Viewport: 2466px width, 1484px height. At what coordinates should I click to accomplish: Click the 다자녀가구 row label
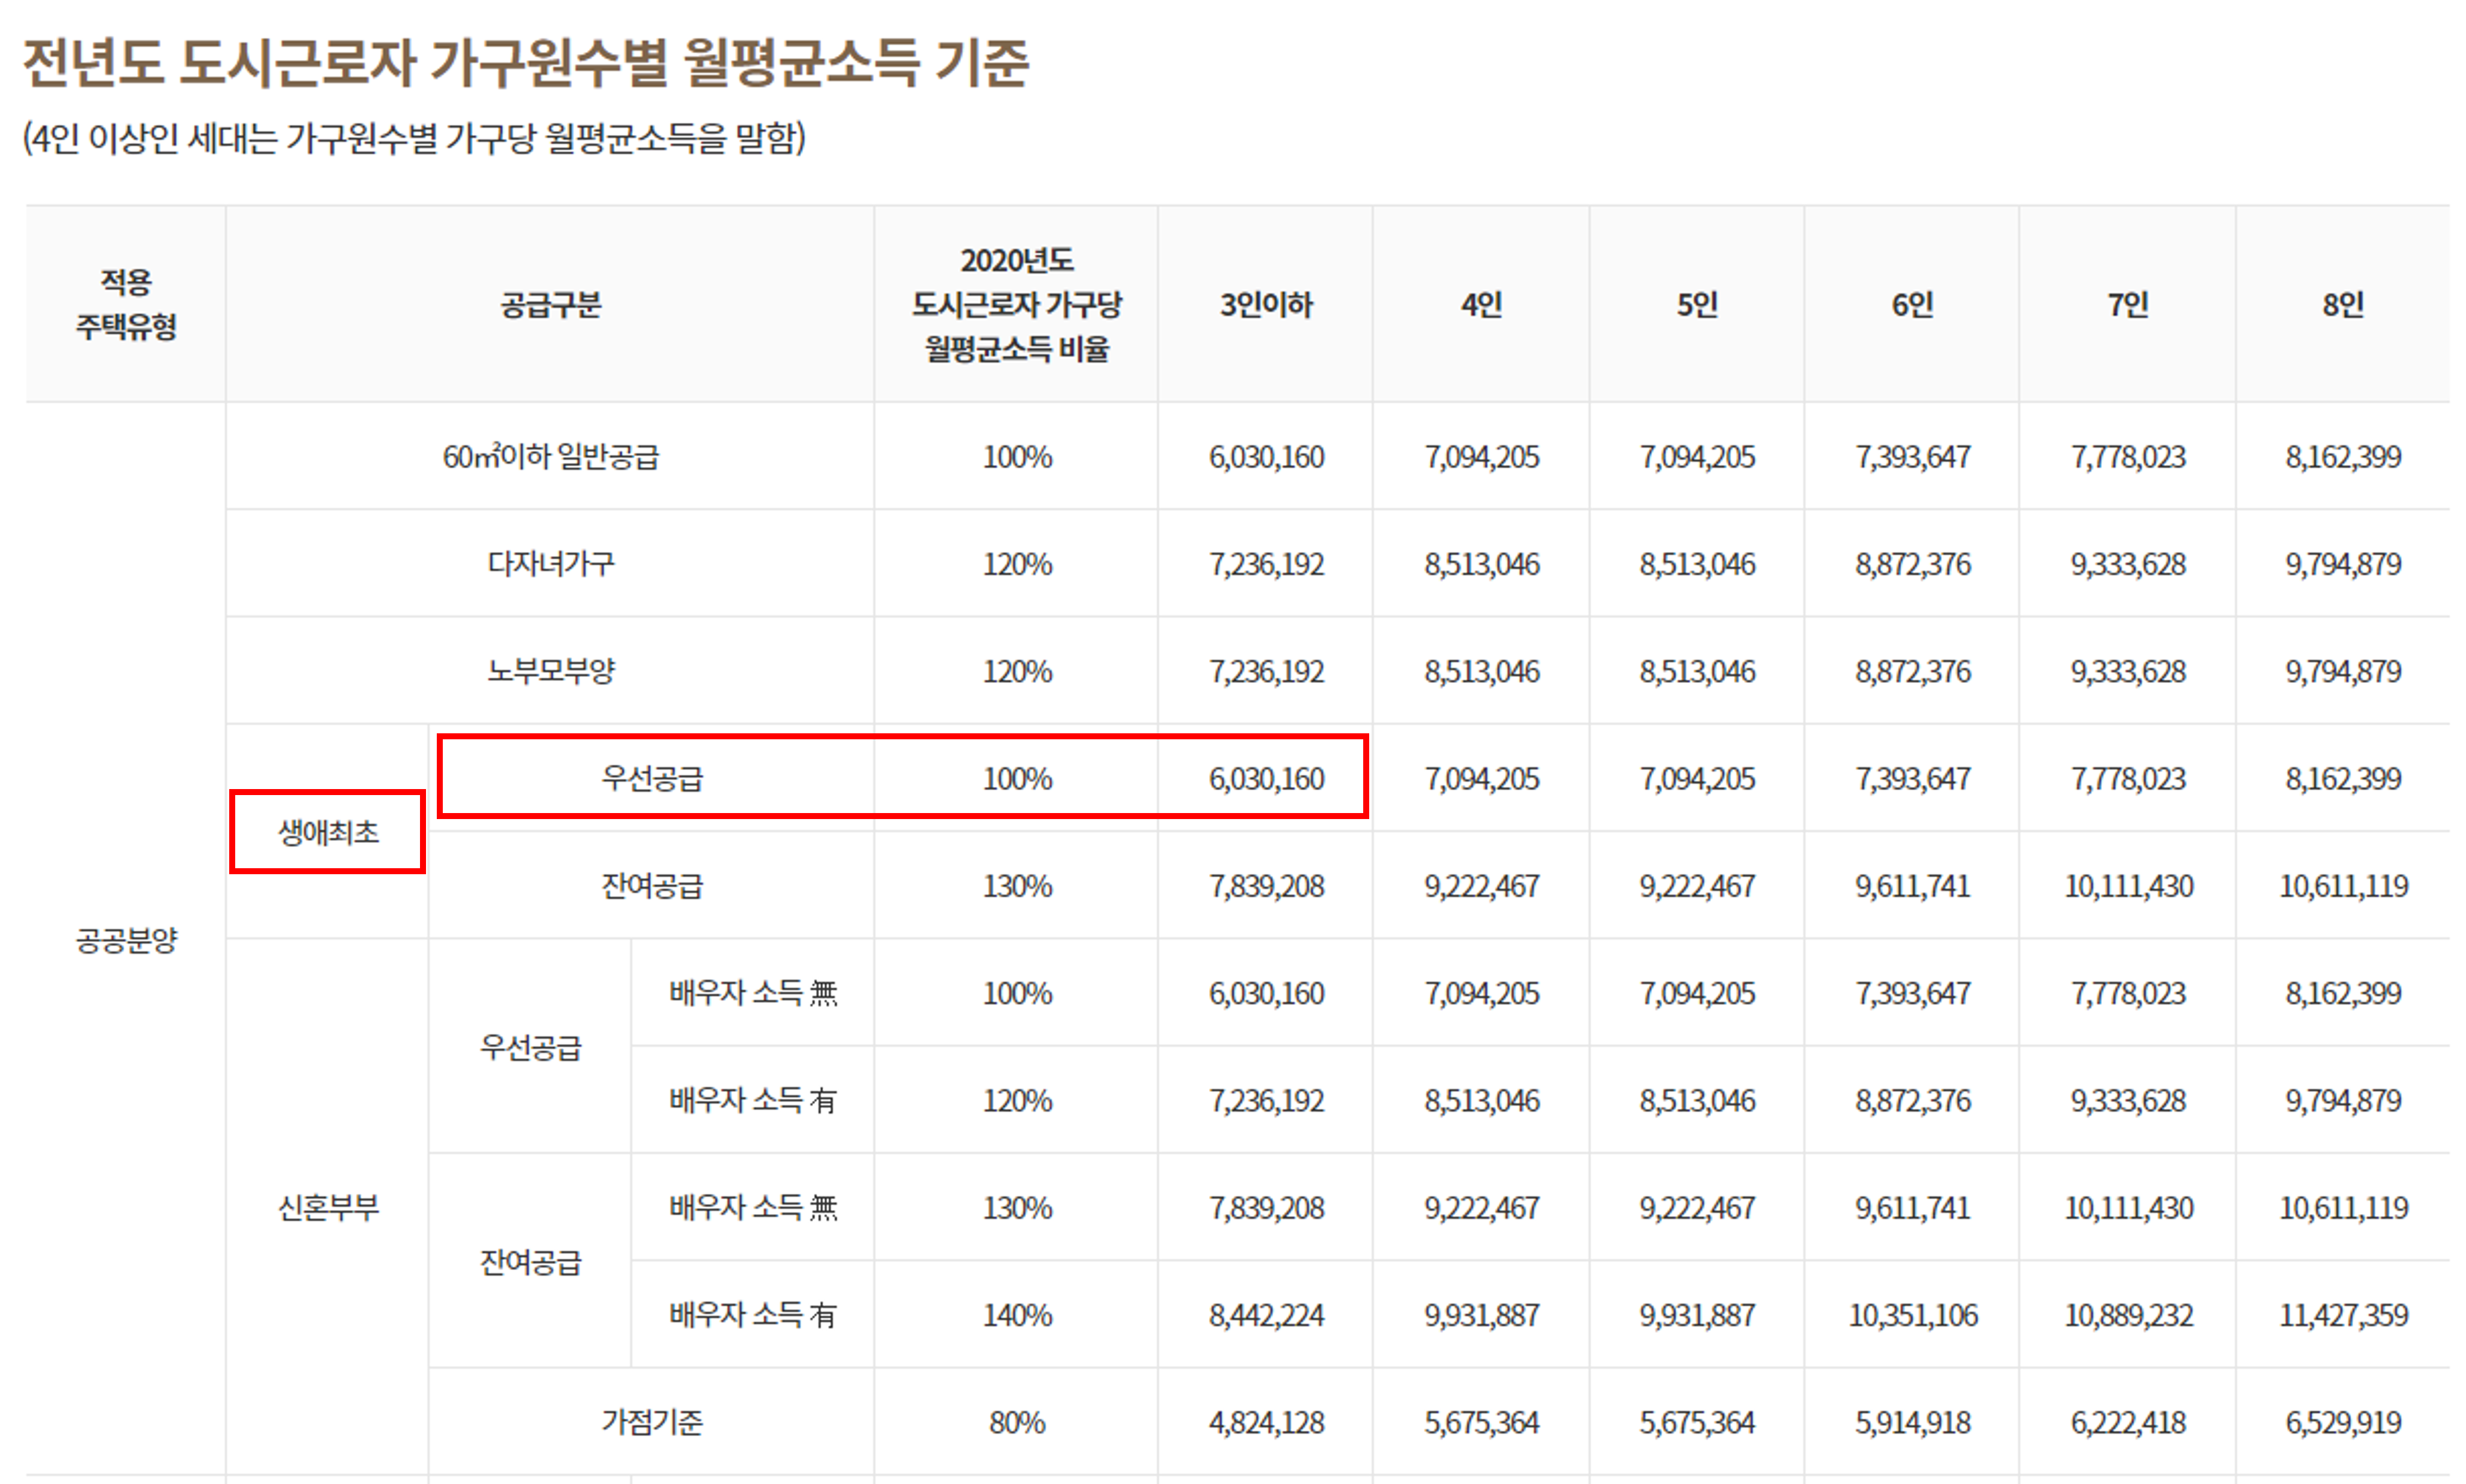(x=550, y=564)
